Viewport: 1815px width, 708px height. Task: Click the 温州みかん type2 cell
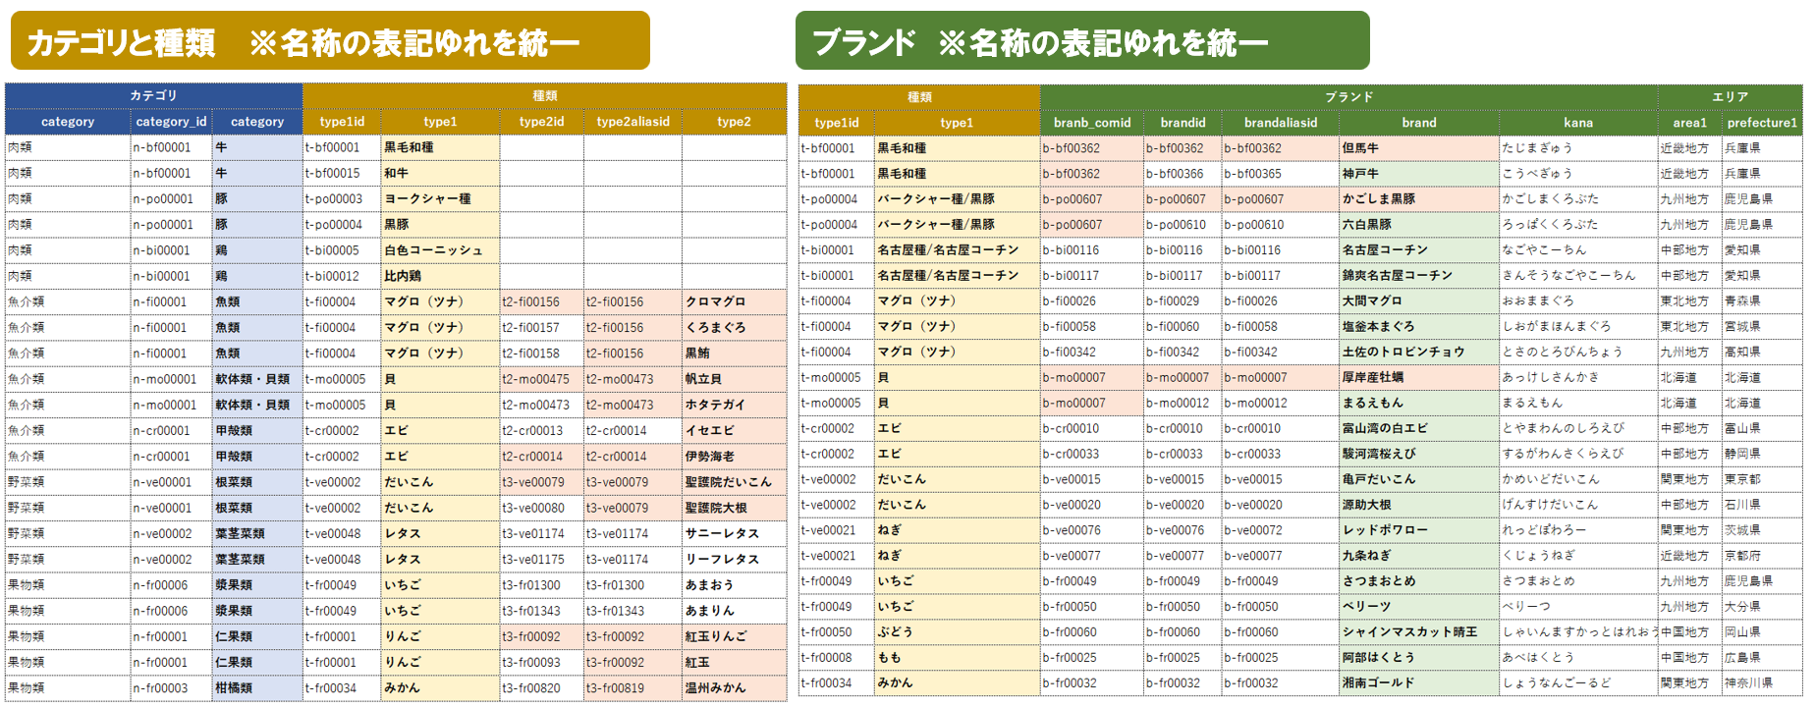pos(734,688)
